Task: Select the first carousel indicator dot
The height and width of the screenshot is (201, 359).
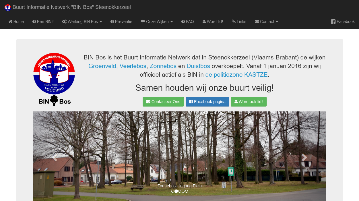Action: pyautogui.click(x=173, y=191)
